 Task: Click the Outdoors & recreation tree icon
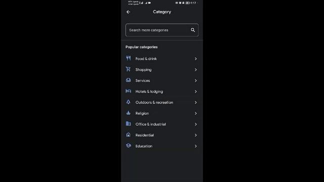coord(128,102)
